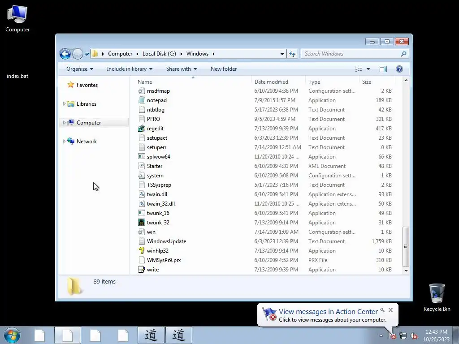This screenshot has width=459, height=344.
Task: Open dropdown arrow after Windows breadcrumb
Action: [x=214, y=54]
